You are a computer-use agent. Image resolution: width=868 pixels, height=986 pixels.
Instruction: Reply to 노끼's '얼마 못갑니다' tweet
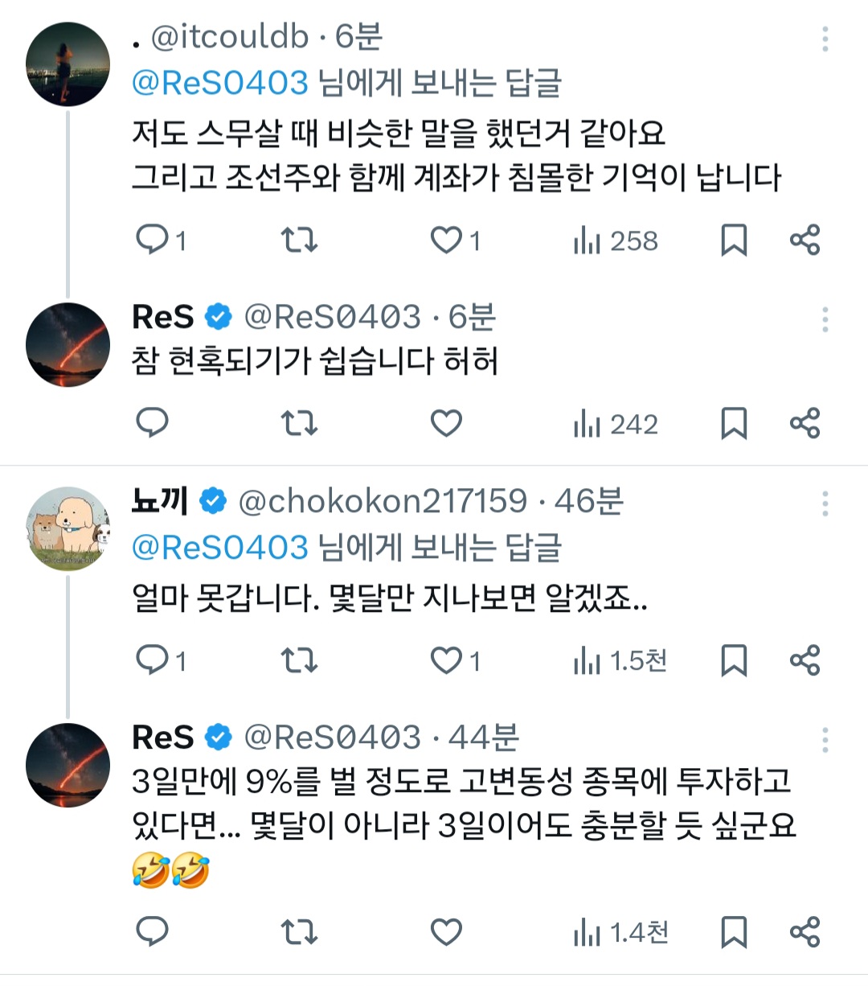tap(153, 660)
